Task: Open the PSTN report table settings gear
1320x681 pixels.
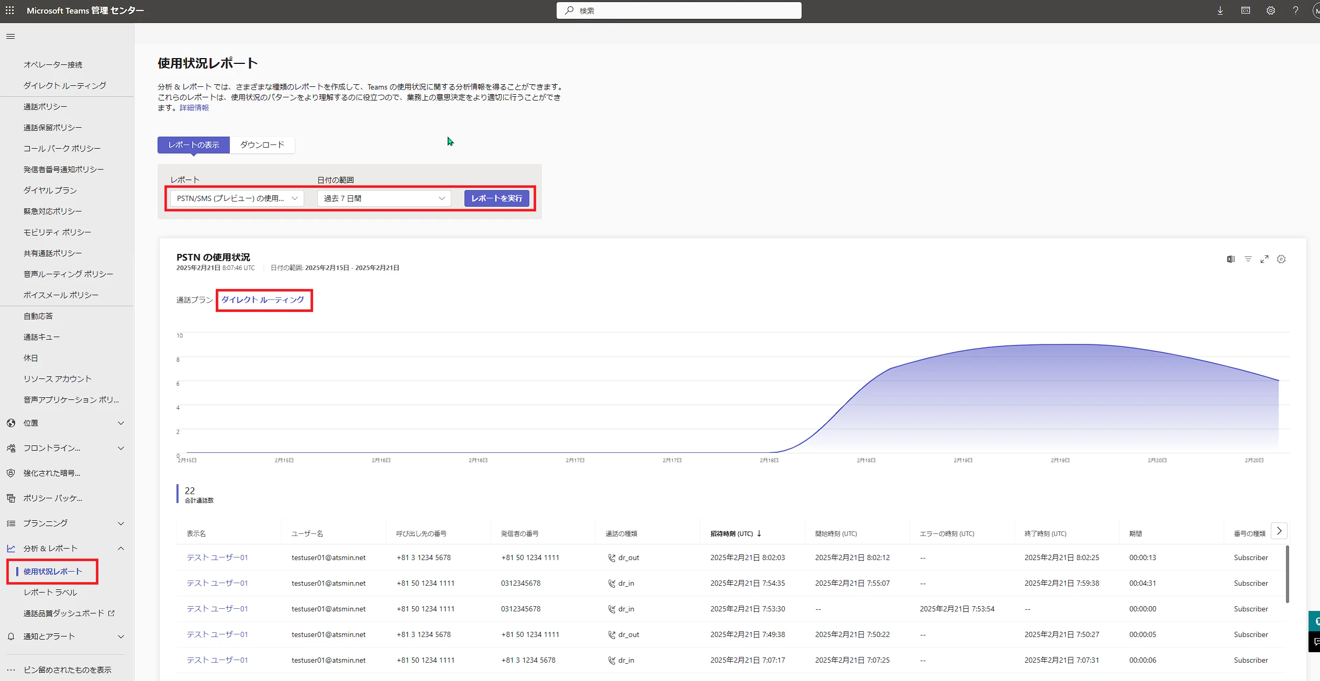Action: [1281, 259]
